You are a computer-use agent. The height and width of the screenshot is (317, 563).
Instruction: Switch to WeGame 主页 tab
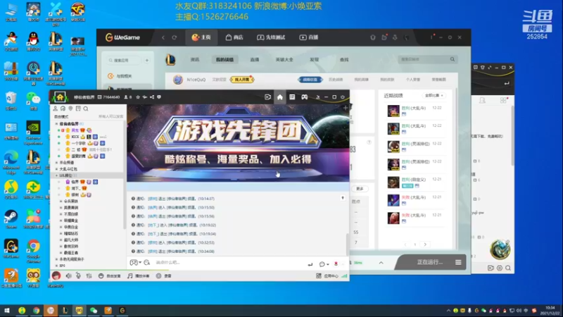201,37
